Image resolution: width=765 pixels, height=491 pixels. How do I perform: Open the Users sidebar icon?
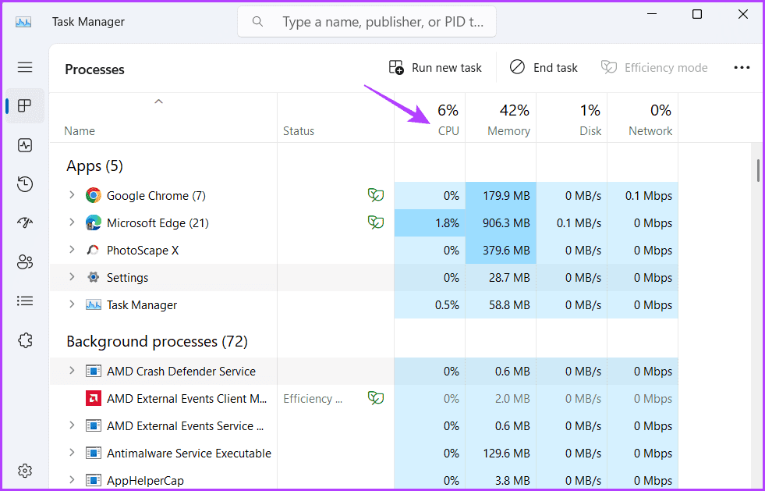coord(25,262)
